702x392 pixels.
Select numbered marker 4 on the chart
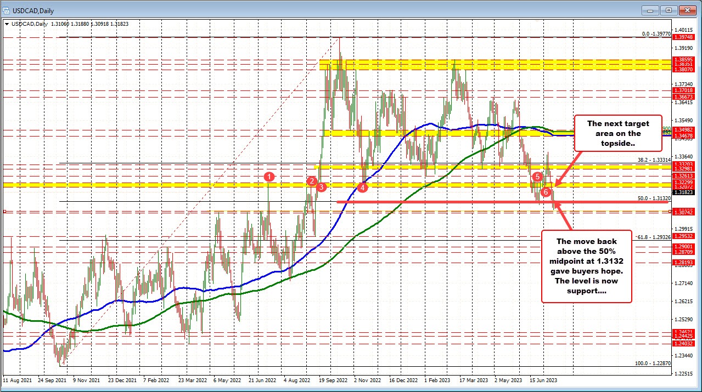(x=362, y=187)
